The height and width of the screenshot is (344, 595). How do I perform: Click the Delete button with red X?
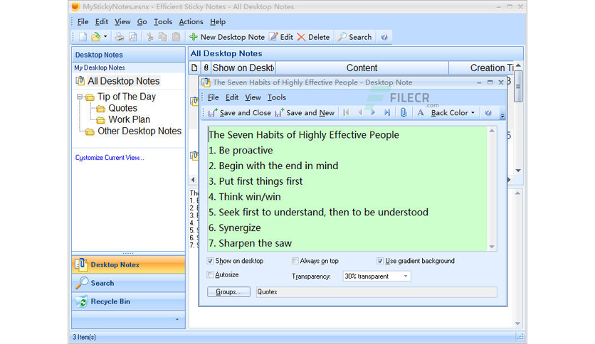[x=313, y=37]
